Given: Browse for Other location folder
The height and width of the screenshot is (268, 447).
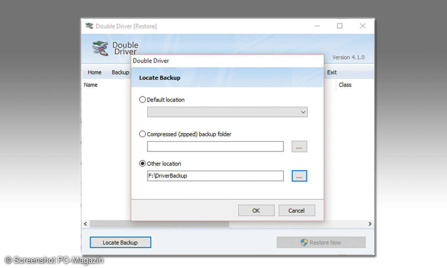Looking at the screenshot, I should tap(299, 176).
